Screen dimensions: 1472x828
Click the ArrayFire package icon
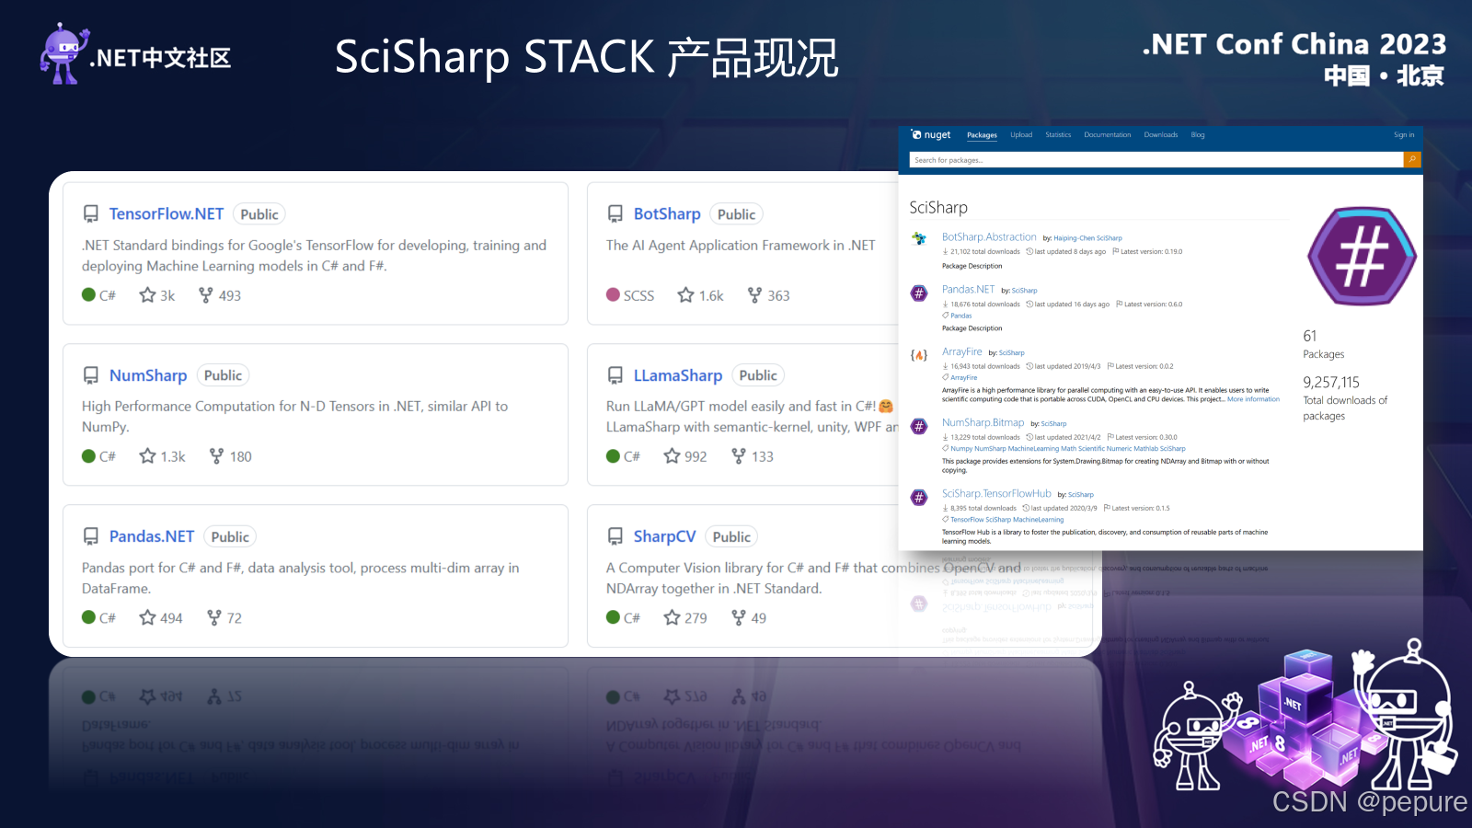click(919, 355)
